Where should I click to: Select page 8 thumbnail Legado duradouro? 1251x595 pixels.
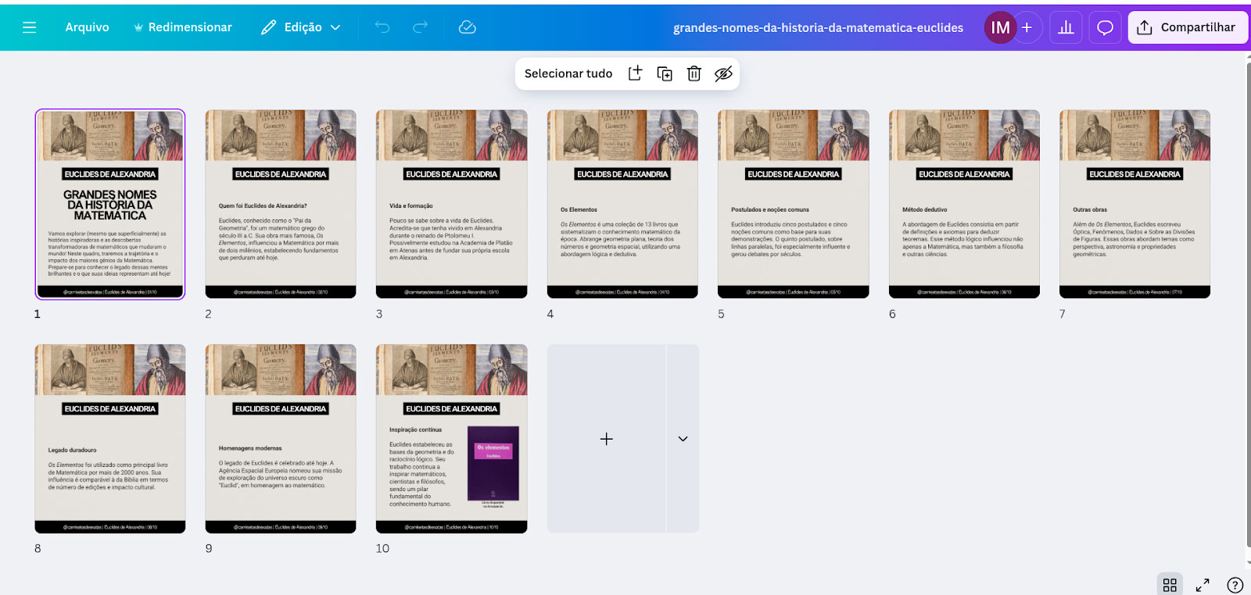pyautogui.click(x=110, y=439)
